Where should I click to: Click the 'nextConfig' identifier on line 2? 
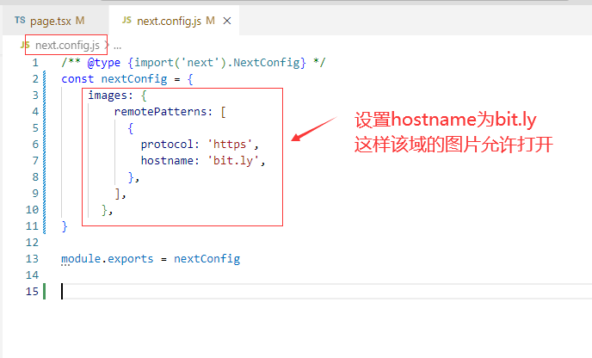pyautogui.click(x=134, y=79)
